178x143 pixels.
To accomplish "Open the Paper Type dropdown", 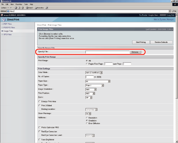I will [x=95, y=85].
